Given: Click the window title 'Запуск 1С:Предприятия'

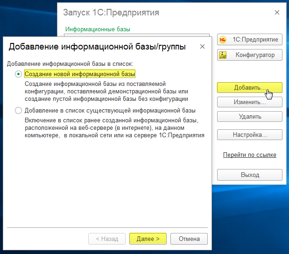Looking at the screenshot, I should pyautogui.click(x=111, y=13).
